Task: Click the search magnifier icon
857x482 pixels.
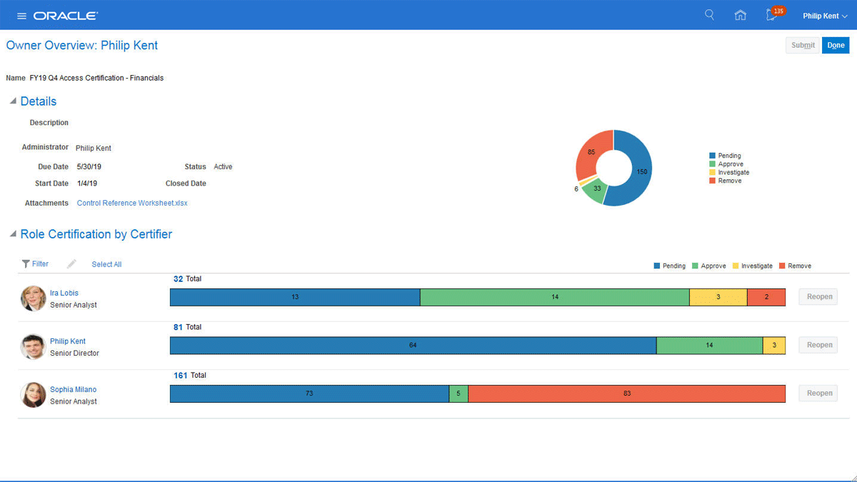Action: (709, 15)
